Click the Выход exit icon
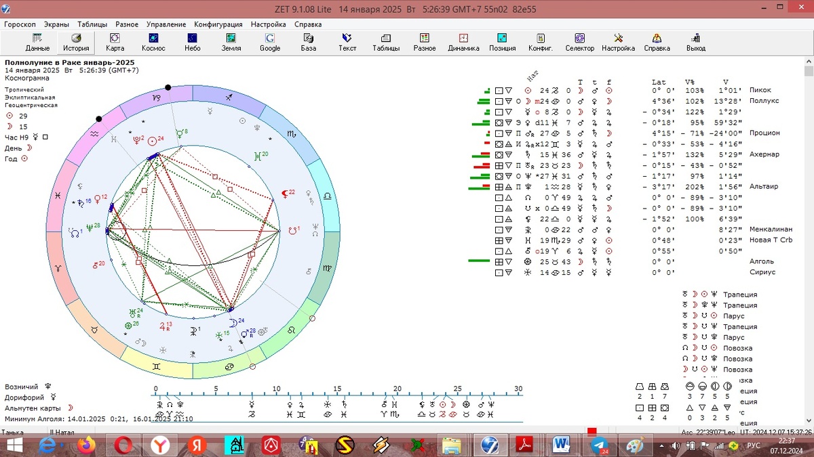 695,42
